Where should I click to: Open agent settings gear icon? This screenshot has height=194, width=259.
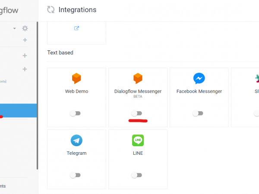click(25, 28)
